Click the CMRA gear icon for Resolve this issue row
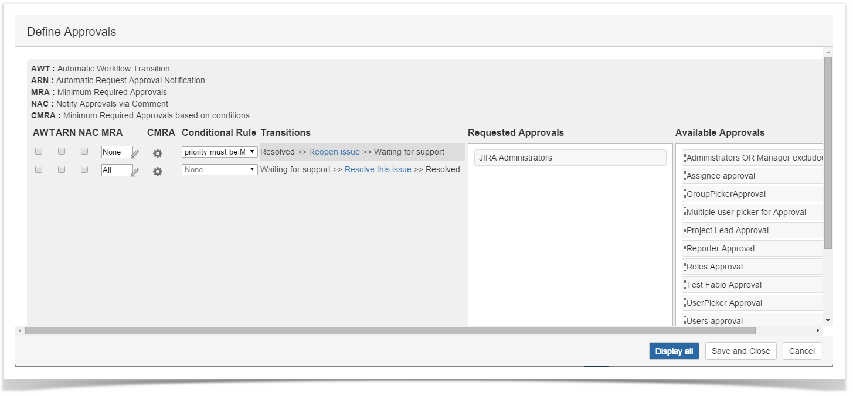The height and width of the screenshot is (396, 853). [157, 172]
